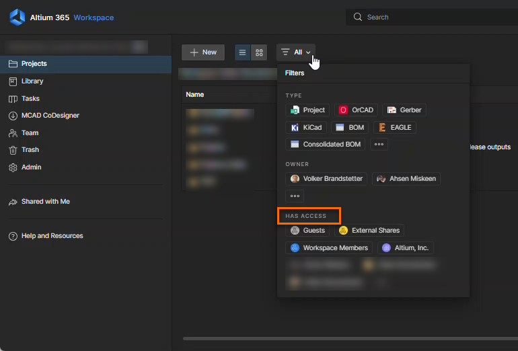Click the Admin gear icon
The height and width of the screenshot is (351, 518).
pyautogui.click(x=13, y=167)
